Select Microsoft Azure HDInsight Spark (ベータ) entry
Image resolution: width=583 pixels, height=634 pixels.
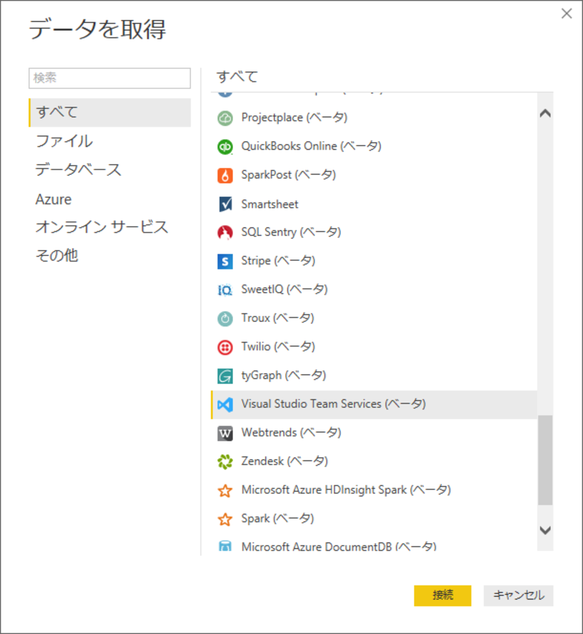point(374,490)
